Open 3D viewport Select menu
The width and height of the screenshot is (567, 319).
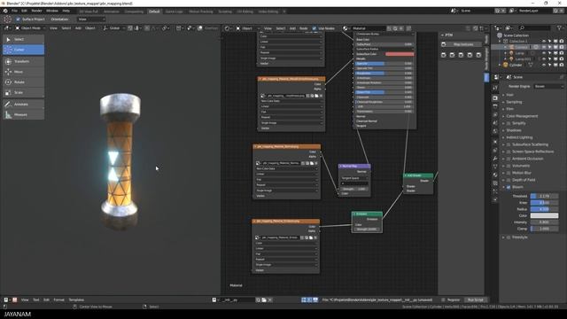click(66, 28)
